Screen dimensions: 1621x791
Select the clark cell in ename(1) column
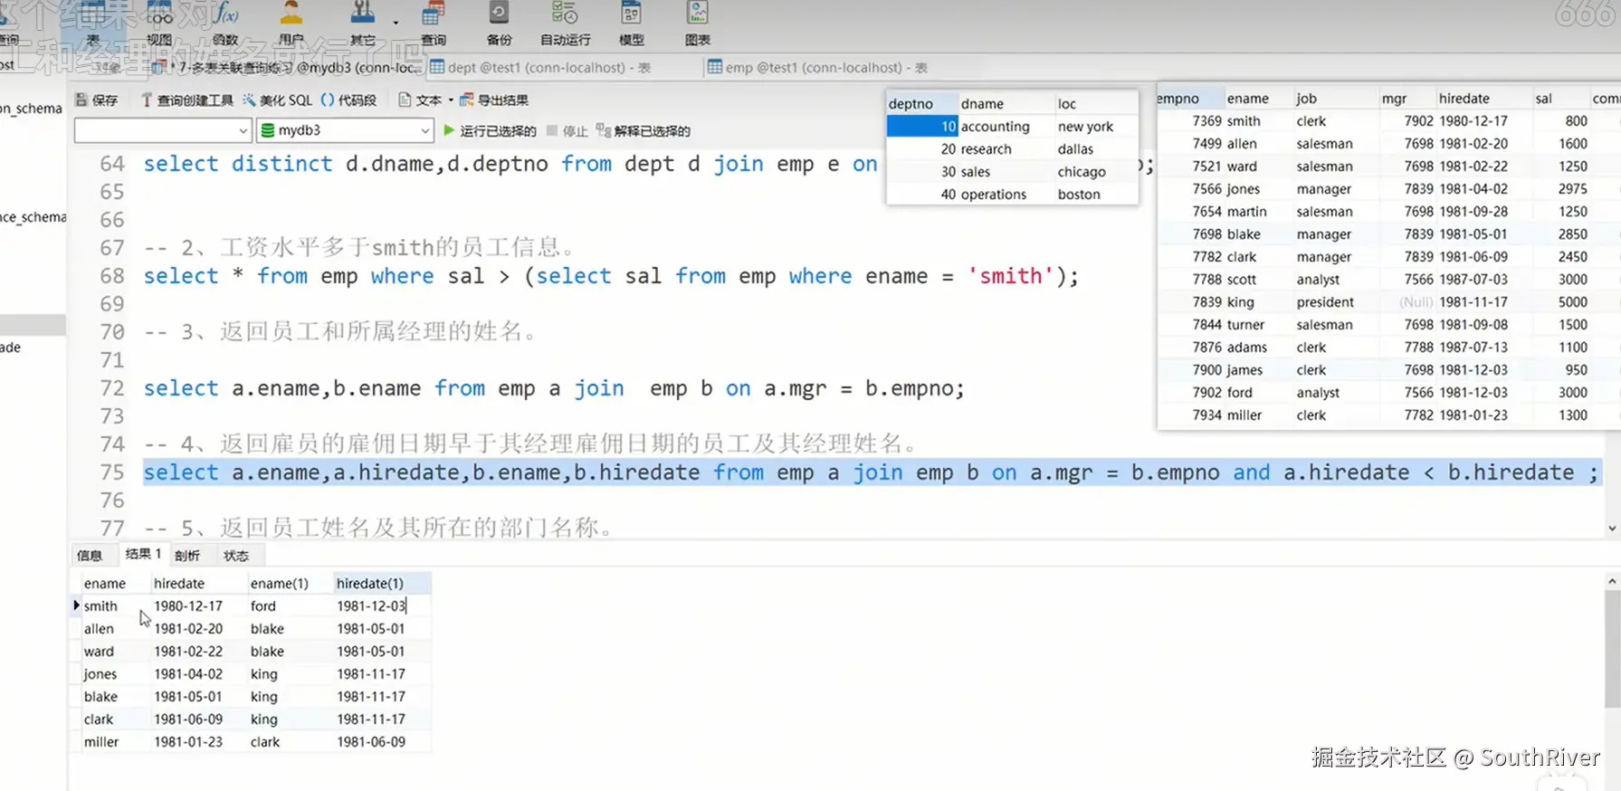tap(290, 741)
